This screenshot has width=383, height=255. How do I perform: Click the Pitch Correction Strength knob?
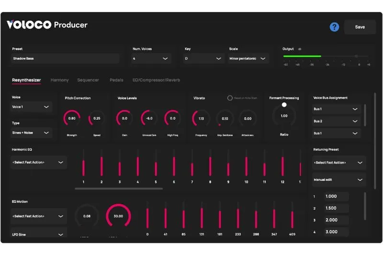tap(72, 118)
